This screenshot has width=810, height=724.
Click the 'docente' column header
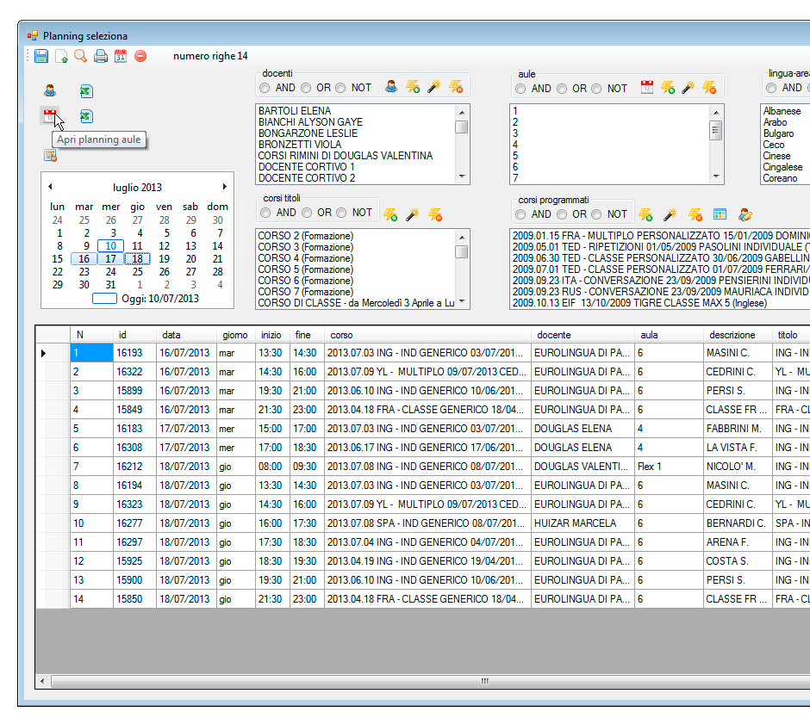583,335
